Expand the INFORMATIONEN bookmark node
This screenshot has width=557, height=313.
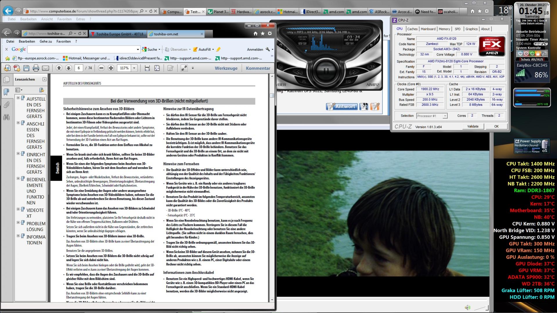click(x=18, y=236)
